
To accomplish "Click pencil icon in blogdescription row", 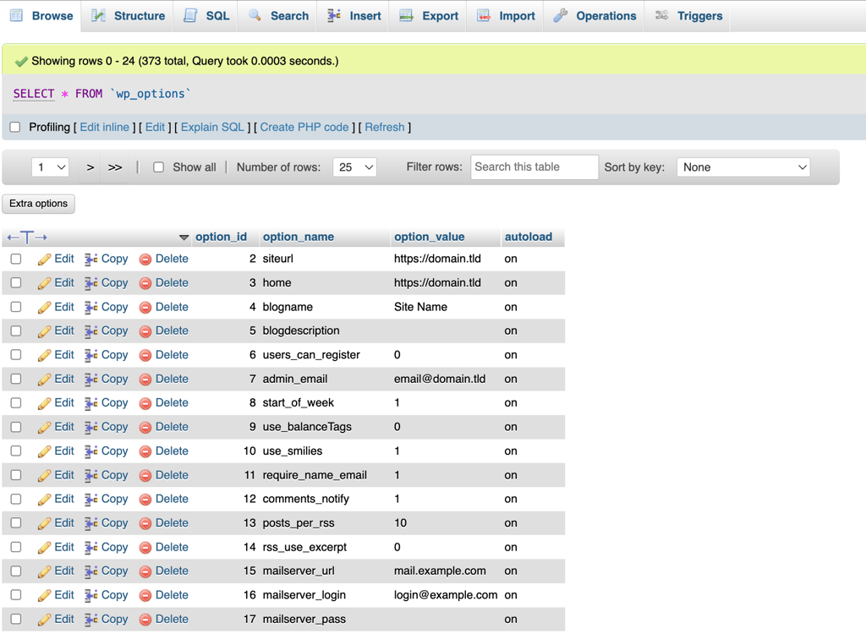I will coord(44,331).
